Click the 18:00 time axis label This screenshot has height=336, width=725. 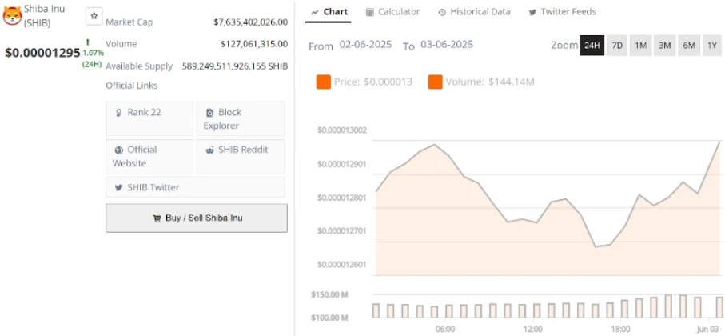coord(620,329)
